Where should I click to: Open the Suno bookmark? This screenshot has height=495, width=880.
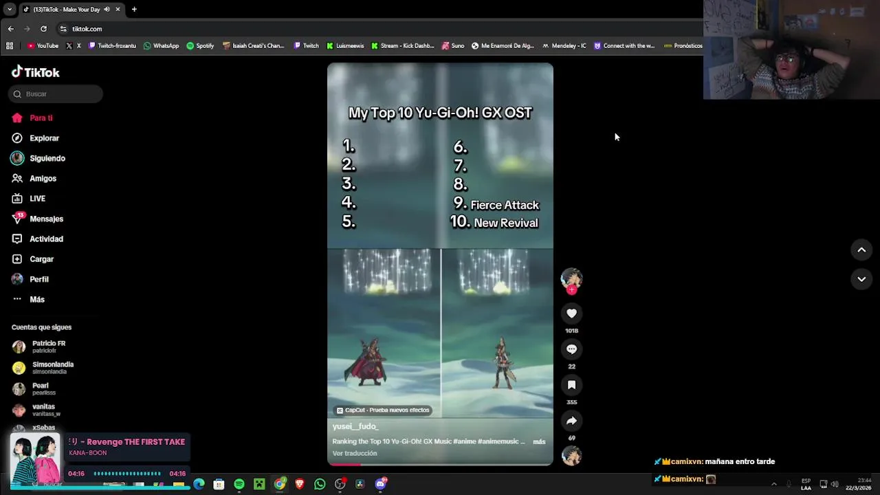[x=453, y=46]
